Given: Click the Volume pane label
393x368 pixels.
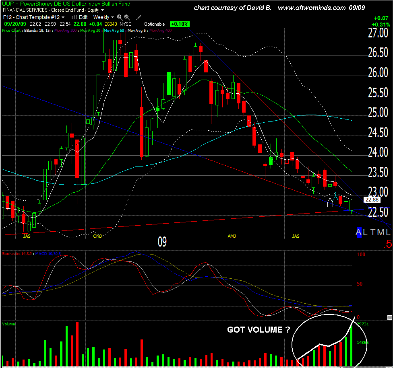Looking at the screenshot, I should (x=8, y=324).
